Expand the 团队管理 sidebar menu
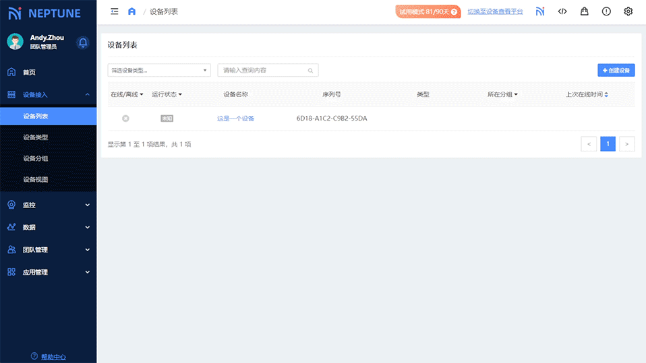 (x=48, y=250)
